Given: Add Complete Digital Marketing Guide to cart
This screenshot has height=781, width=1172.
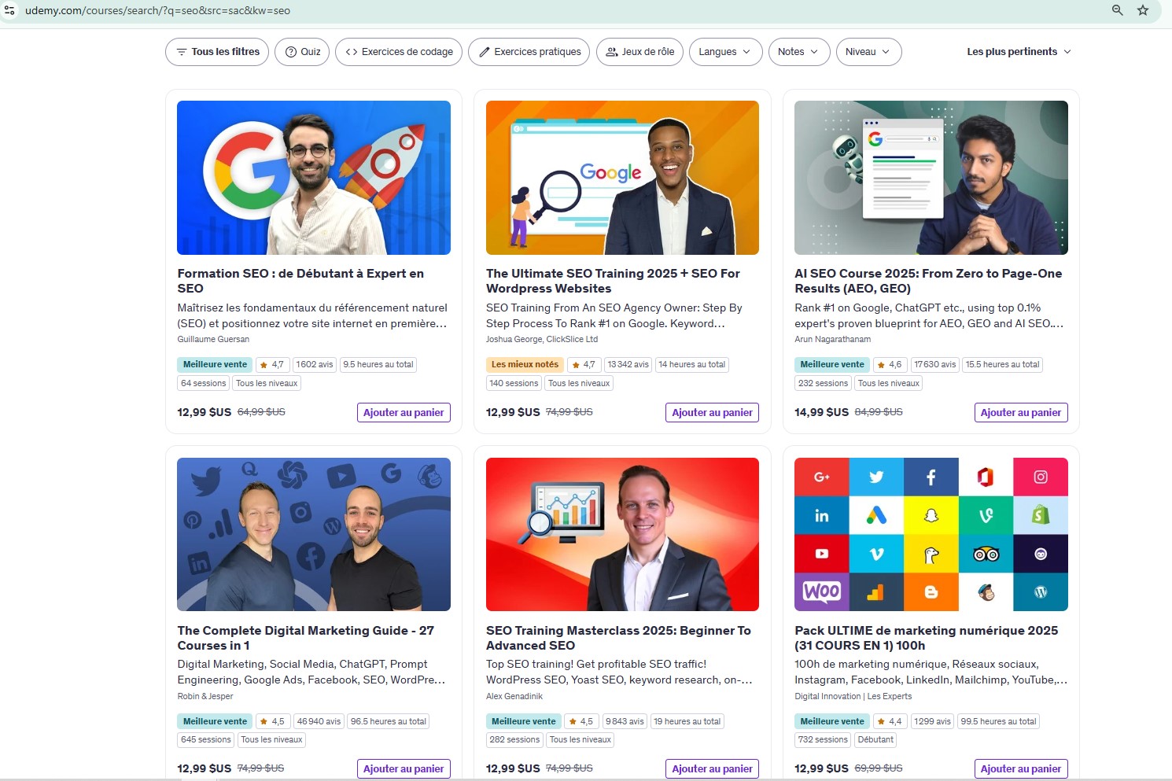Looking at the screenshot, I should pos(404,768).
